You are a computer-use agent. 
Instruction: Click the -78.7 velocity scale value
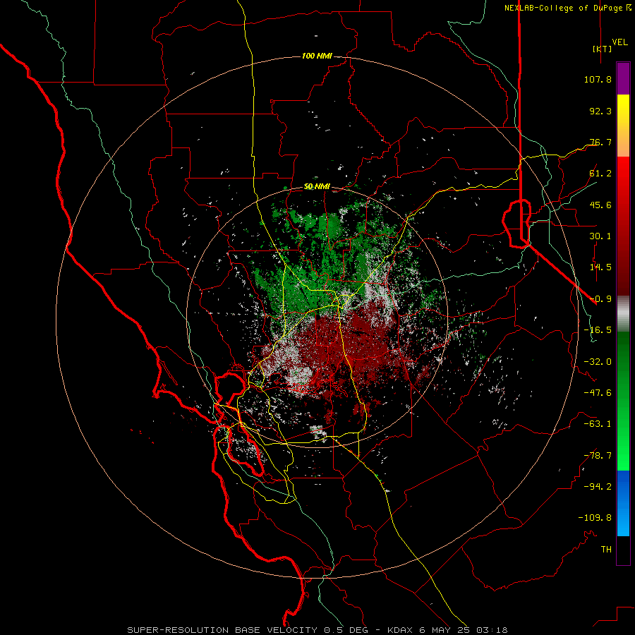click(x=598, y=456)
